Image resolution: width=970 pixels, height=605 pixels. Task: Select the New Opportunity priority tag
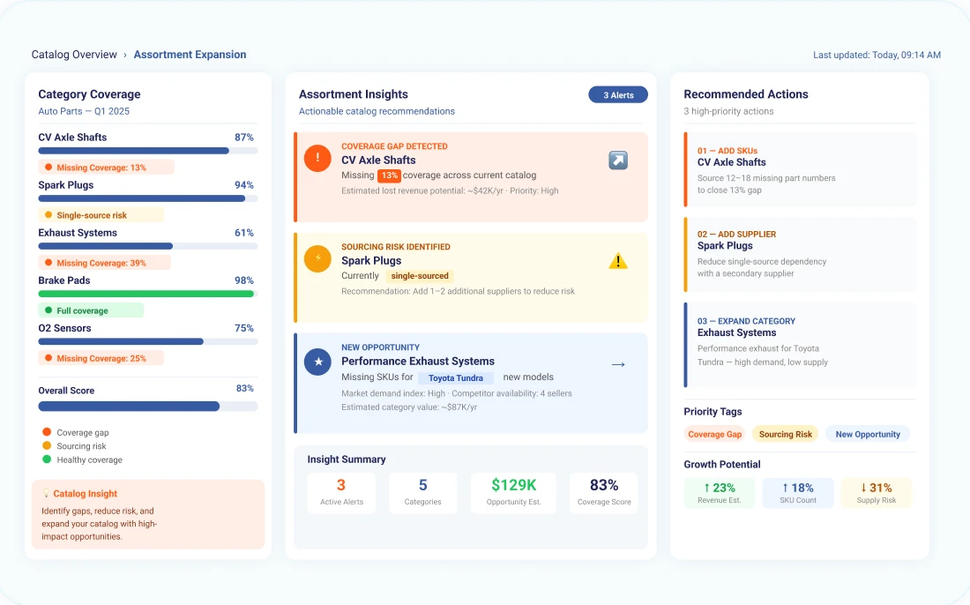click(x=867, y=434)
